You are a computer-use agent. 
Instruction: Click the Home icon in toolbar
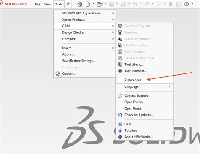pos(80,4)
